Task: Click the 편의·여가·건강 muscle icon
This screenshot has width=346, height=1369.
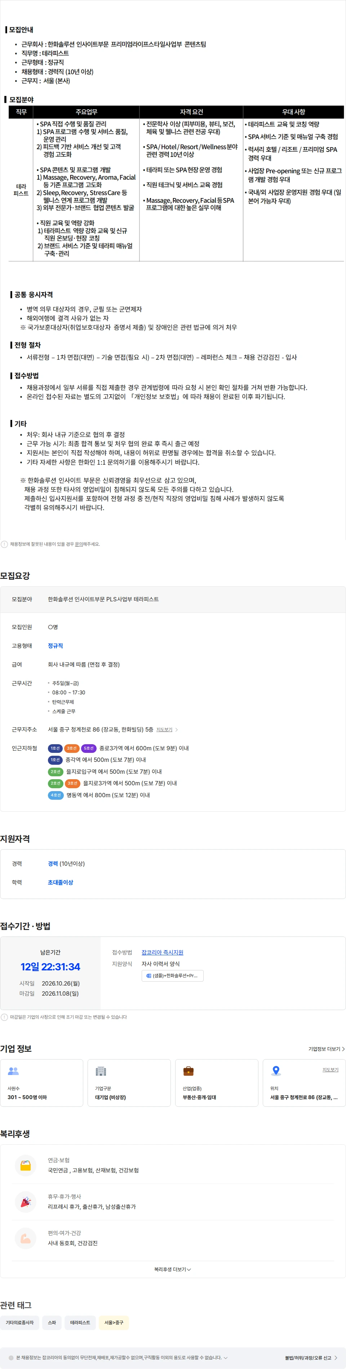Action: 26,1238
